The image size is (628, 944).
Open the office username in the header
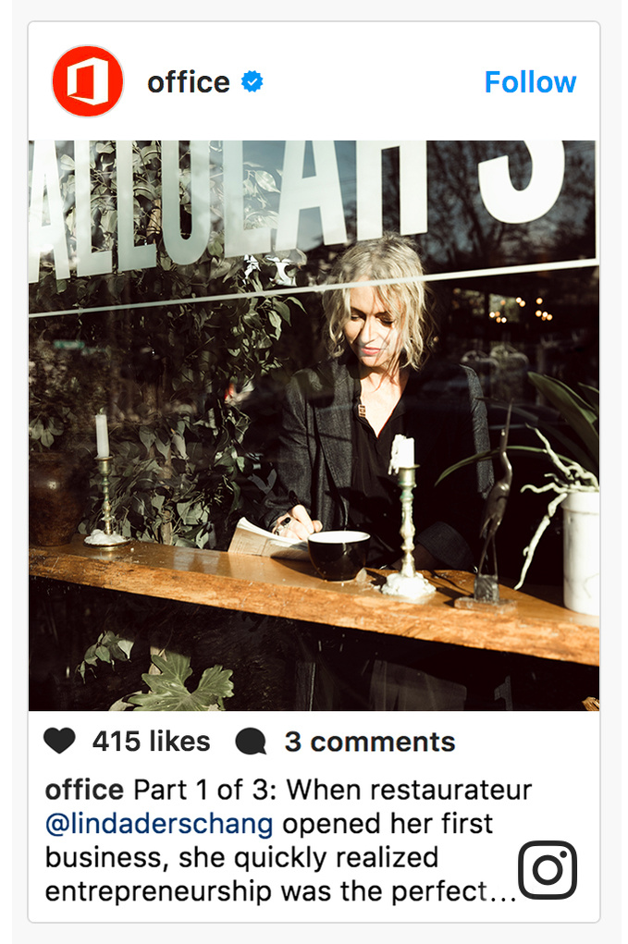click(189, 82)
